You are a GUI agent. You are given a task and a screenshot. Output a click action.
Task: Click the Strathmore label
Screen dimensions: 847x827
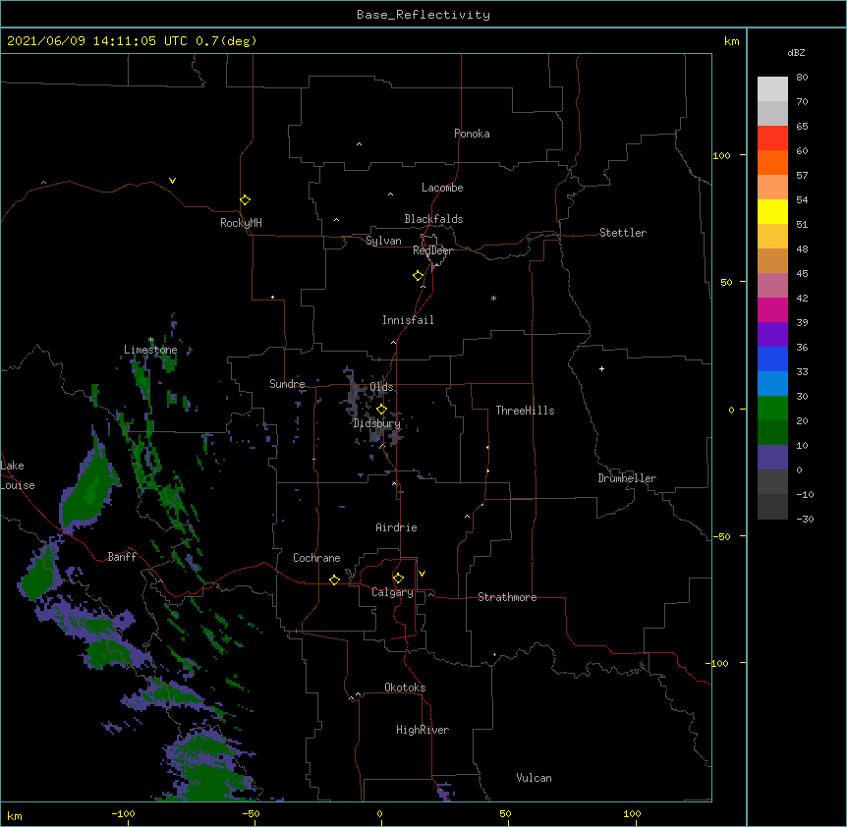[507, 597]
